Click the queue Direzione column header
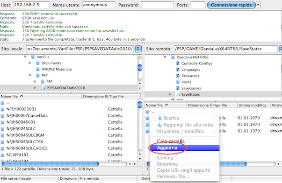282x183 pixels. point(68,178)
